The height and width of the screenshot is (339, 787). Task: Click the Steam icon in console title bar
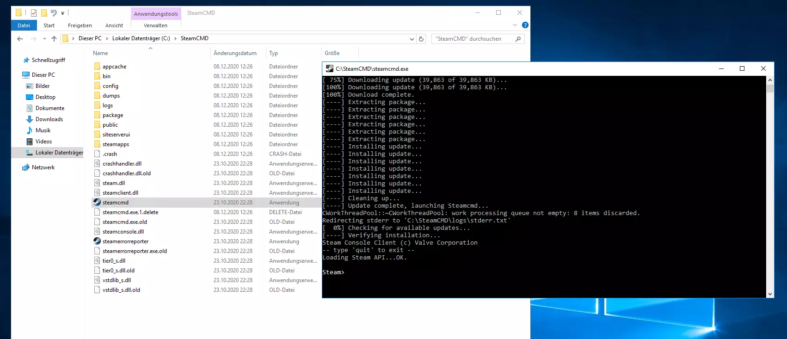click(330, 68)
